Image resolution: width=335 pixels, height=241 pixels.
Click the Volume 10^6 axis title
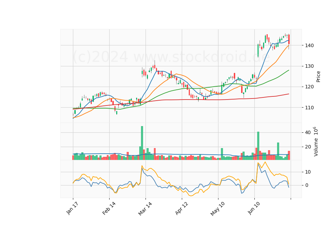click(315, 141)
